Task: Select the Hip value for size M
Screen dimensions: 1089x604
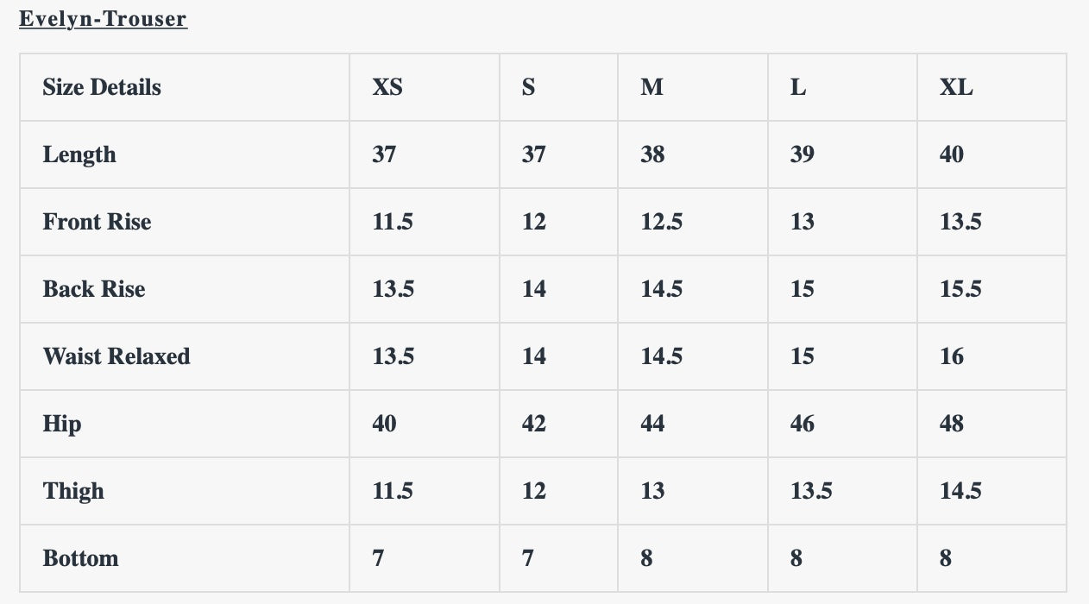Action: [652, 424]
